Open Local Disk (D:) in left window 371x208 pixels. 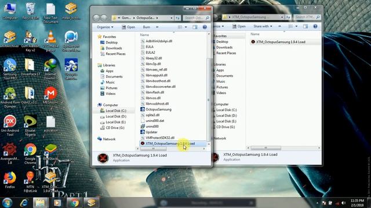pyautogui.click(x=116, y=116)
